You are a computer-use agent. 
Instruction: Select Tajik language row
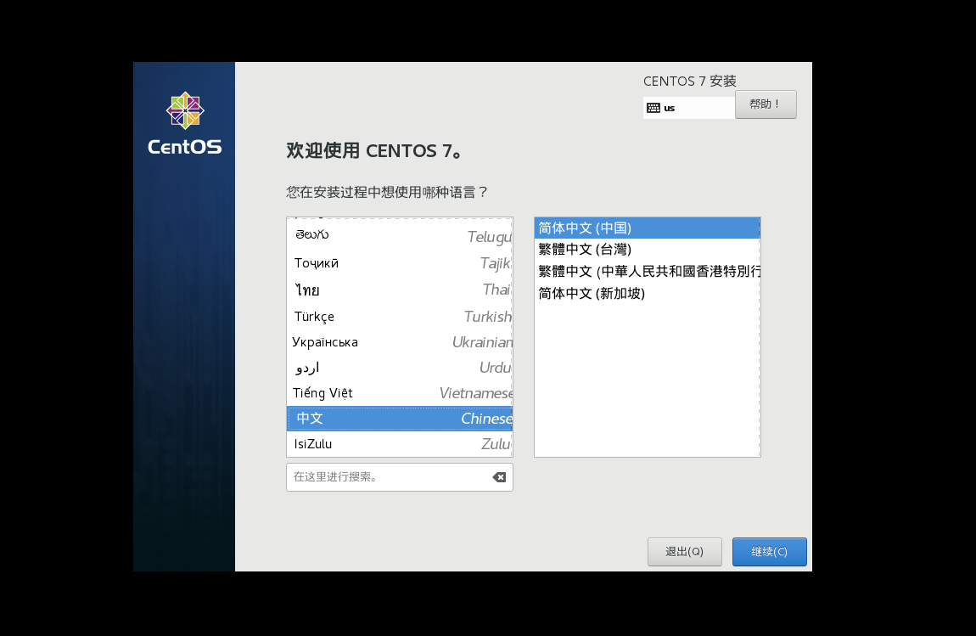pos(400,263)
